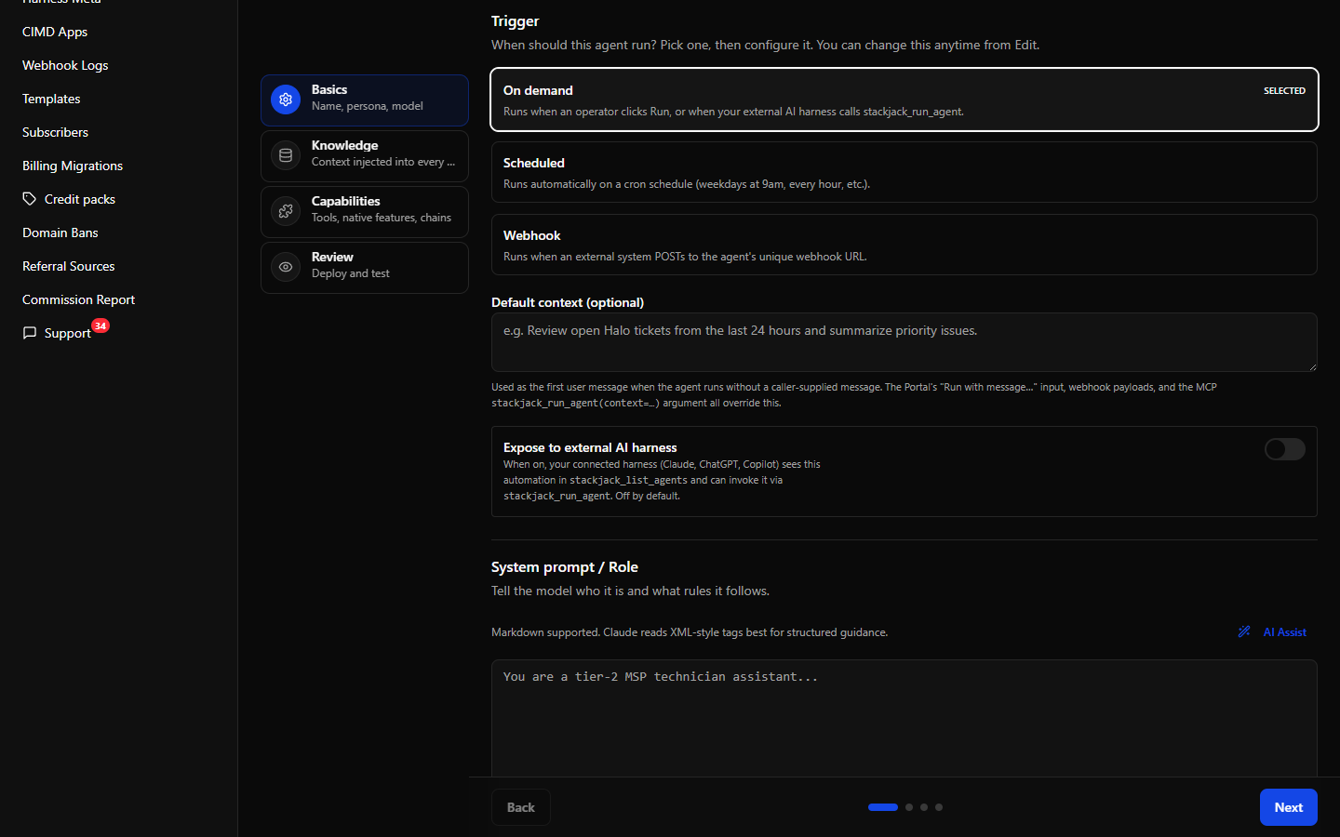Click the Support 34 notification badge
Image resolution: width=1340 pixels, height=837 pixels.
(100, 325)
